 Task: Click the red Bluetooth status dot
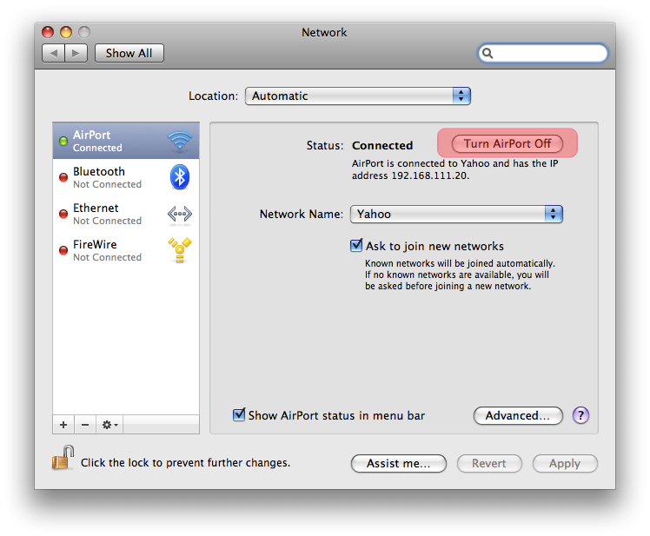(x=63, y=177)
